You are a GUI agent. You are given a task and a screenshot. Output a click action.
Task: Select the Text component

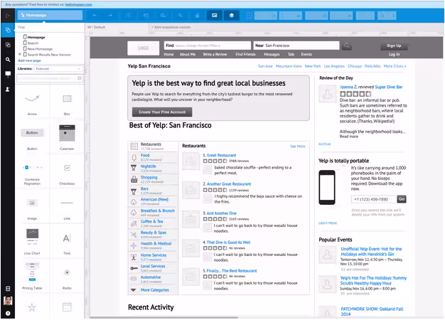67,241
